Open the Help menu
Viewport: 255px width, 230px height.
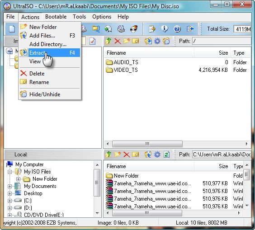click(123, 17)
